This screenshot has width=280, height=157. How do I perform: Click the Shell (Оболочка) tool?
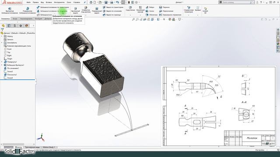152,15
